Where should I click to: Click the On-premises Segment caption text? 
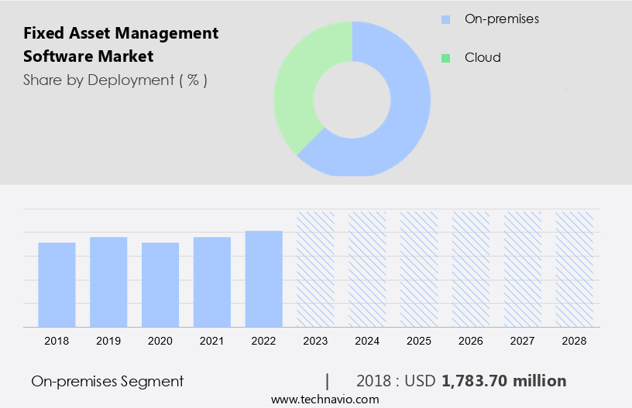pos(108,381)
